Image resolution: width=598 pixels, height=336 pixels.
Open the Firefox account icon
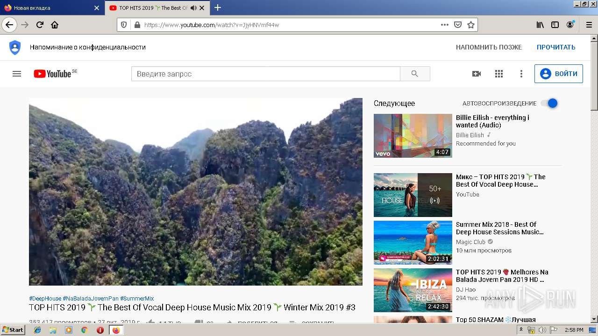[570, 25]
